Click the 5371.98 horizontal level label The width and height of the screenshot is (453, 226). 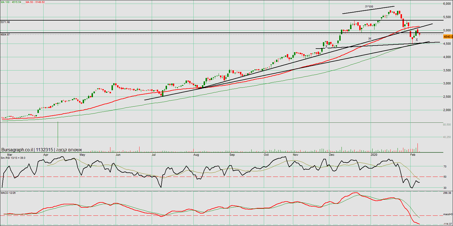pos(5,22)
